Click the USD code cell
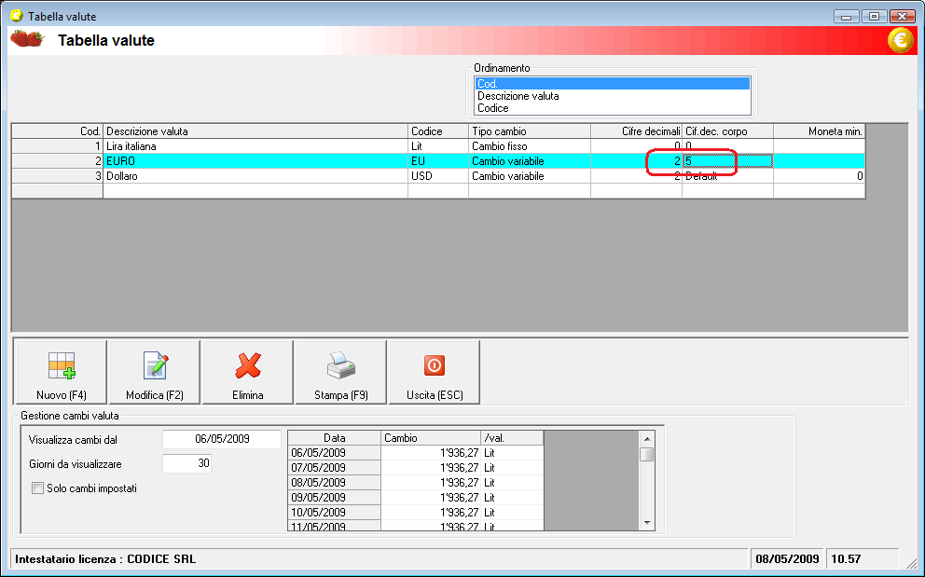The height and width of the screenshot is (577, 925). click(437, 176)
